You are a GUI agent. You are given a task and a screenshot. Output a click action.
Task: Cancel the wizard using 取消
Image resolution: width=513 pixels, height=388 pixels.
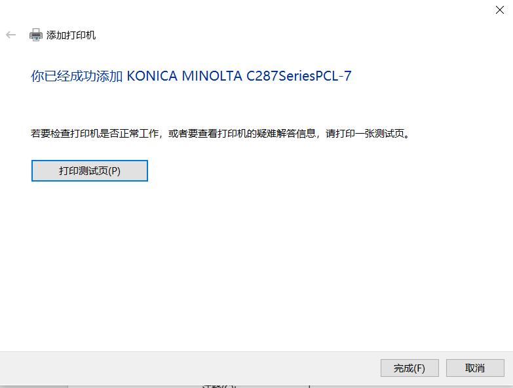pos(475,368)
